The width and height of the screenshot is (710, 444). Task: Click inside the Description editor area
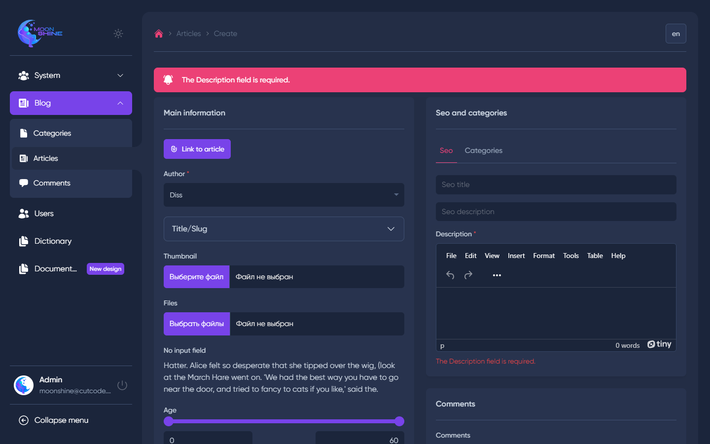[x=556, y=313]
